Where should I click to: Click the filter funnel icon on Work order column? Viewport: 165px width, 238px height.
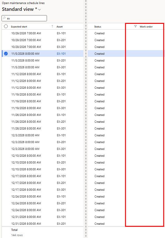tap(135, 26)
